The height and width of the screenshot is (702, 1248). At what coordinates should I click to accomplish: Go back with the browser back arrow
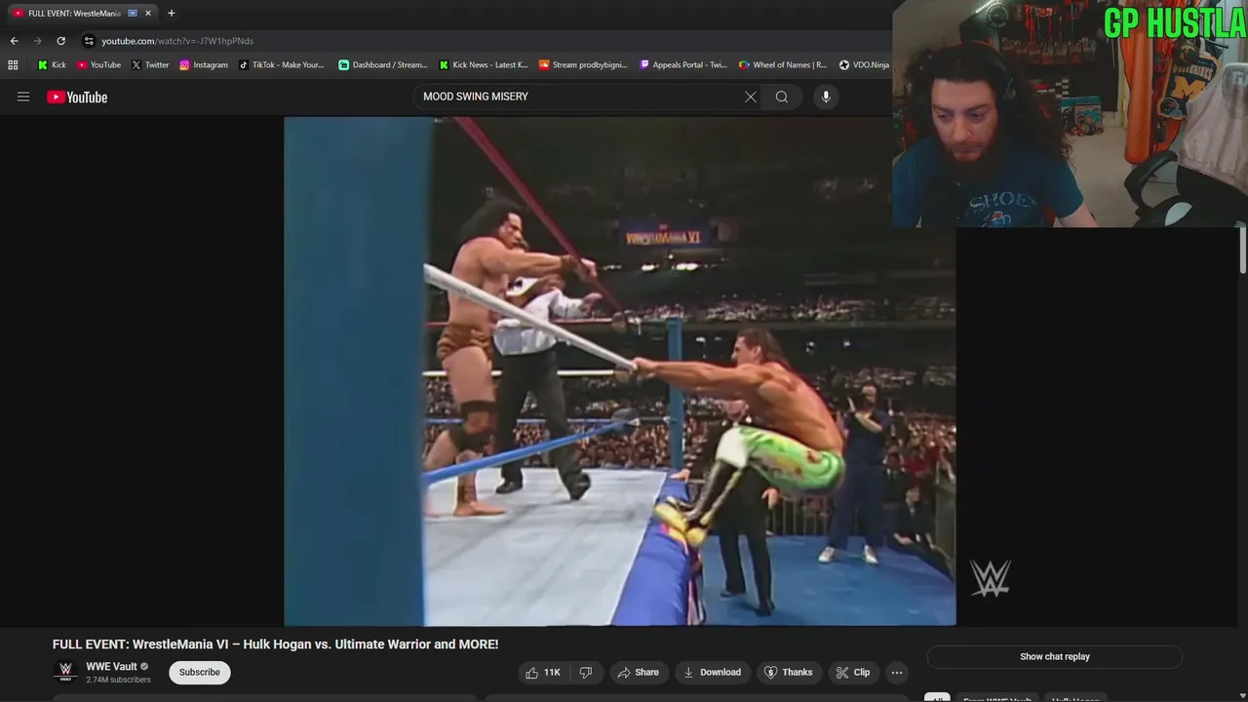pos(14,41)
